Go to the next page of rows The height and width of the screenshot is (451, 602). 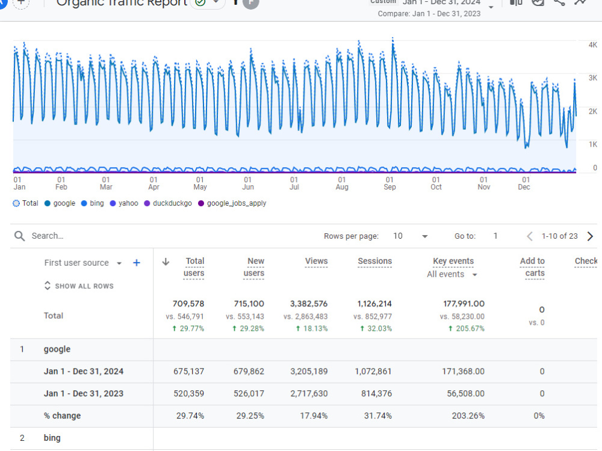tap(590, 236)
